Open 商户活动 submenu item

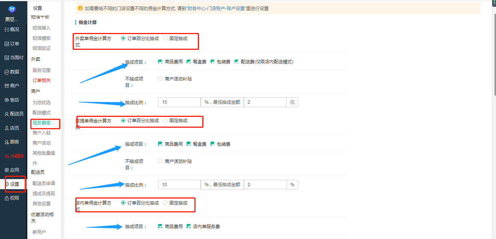click(x=42, y=143)
